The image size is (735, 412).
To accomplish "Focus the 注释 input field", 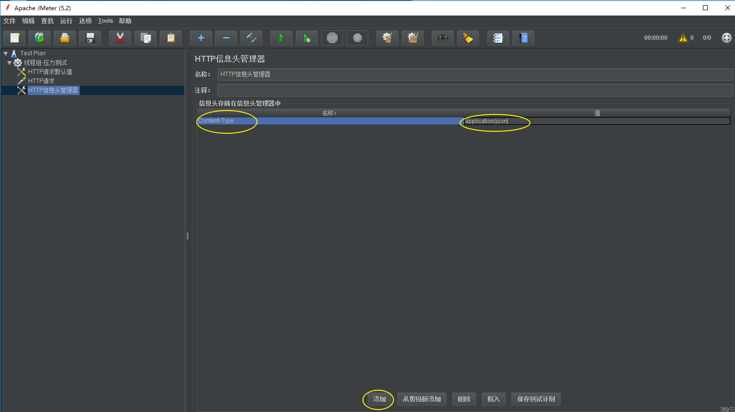I will tap(475, 90).
